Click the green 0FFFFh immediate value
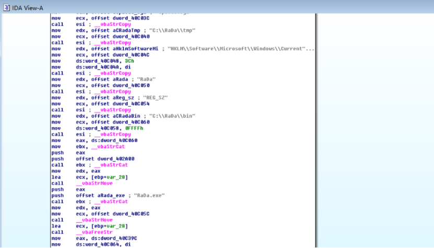This screenshot has width=434, height=248. point(134,128)
